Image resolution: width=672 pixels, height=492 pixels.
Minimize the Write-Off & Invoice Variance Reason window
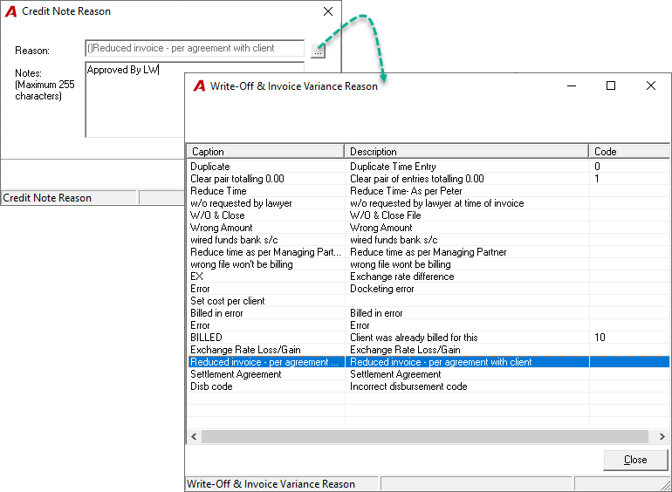pos(572,86)
